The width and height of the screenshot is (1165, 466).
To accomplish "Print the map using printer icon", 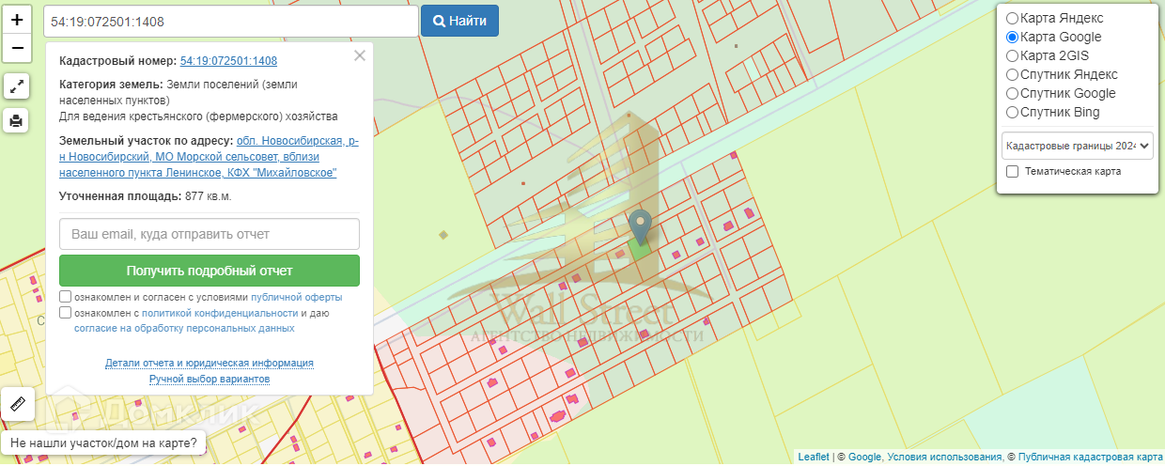I will 17,121.
